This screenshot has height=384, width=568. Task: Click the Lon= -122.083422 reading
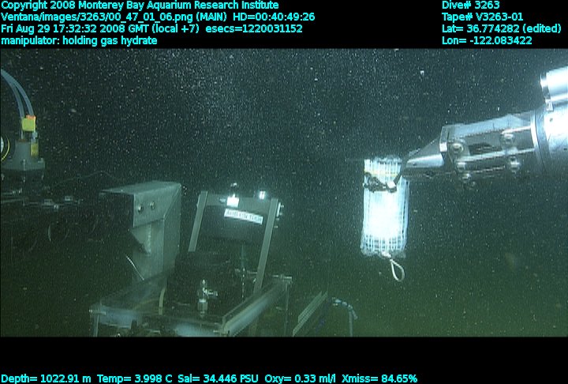(487, 40)
